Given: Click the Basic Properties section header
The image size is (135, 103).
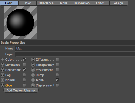Looking at the screenshot, I should (67, 42).
